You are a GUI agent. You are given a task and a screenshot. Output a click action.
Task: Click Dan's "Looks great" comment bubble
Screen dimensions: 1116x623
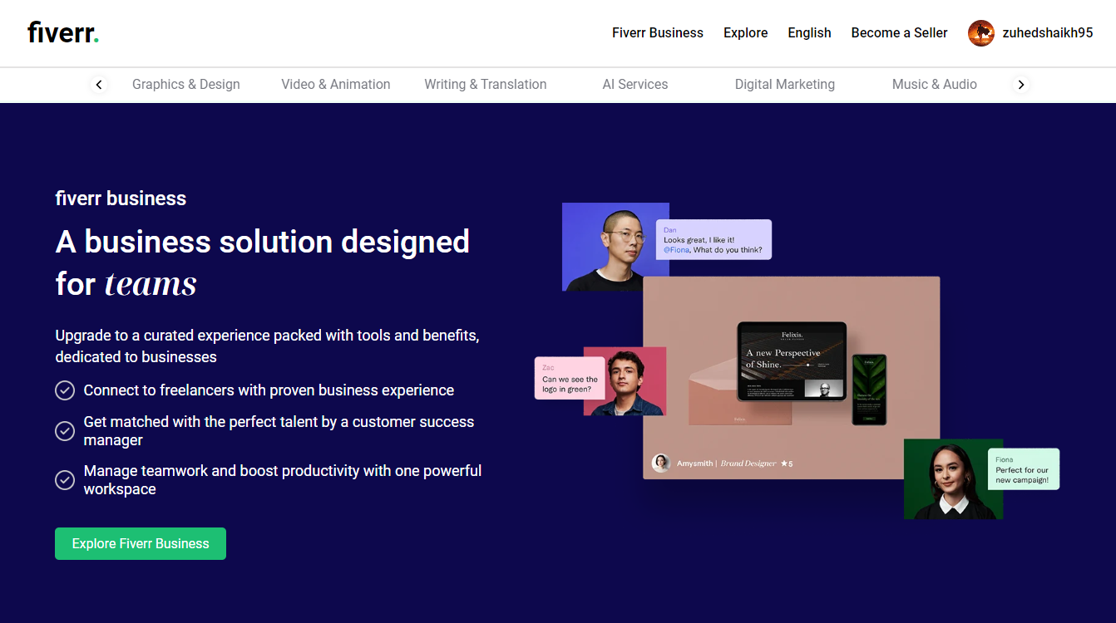click(x=714, y=239)
